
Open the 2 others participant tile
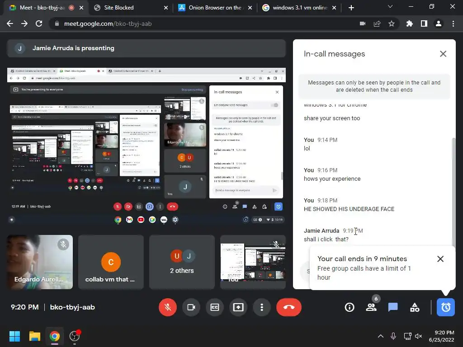(x=182, y=262)
